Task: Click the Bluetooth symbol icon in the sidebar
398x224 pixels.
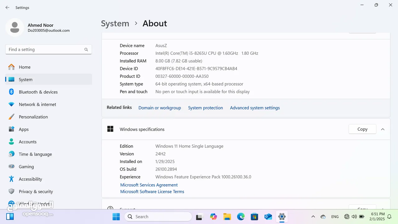Action: coord(12,92)
